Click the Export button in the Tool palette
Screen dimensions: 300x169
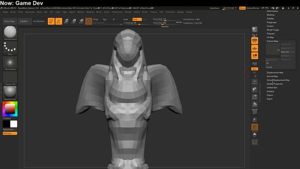(x=270, y=99)
